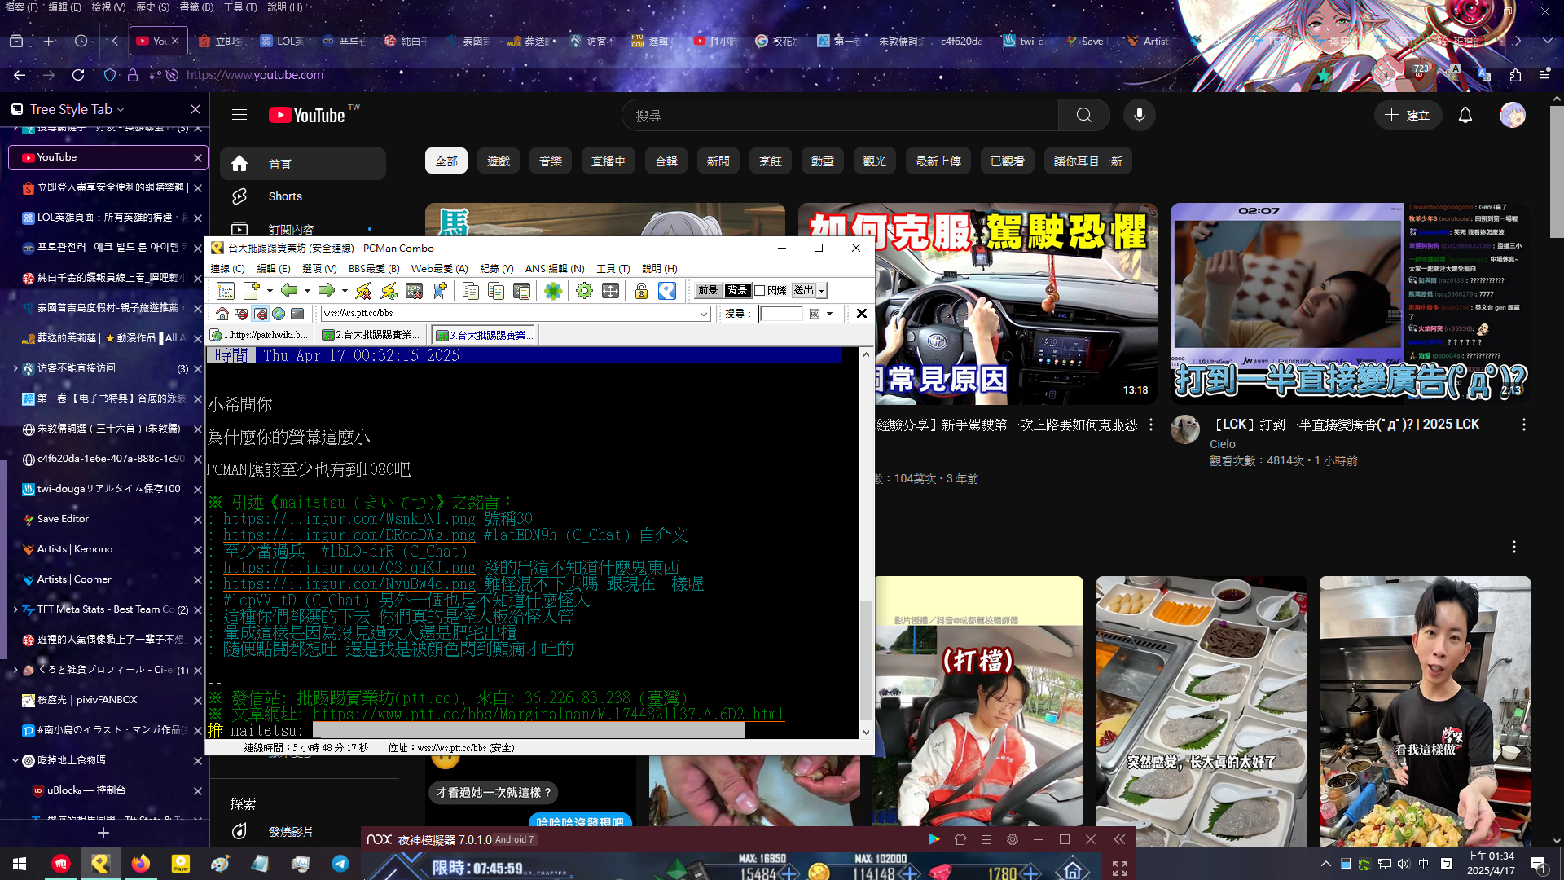Click the YouTube search magnifier button
The height and width of the screenshot is (880, 1564).
click(x=1084, y=116)
